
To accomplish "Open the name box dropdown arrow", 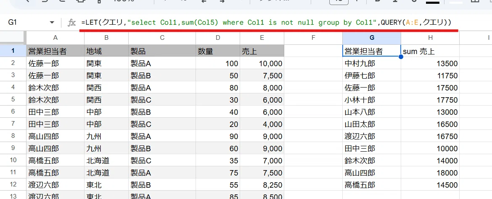I will click(x=52, y=23).
